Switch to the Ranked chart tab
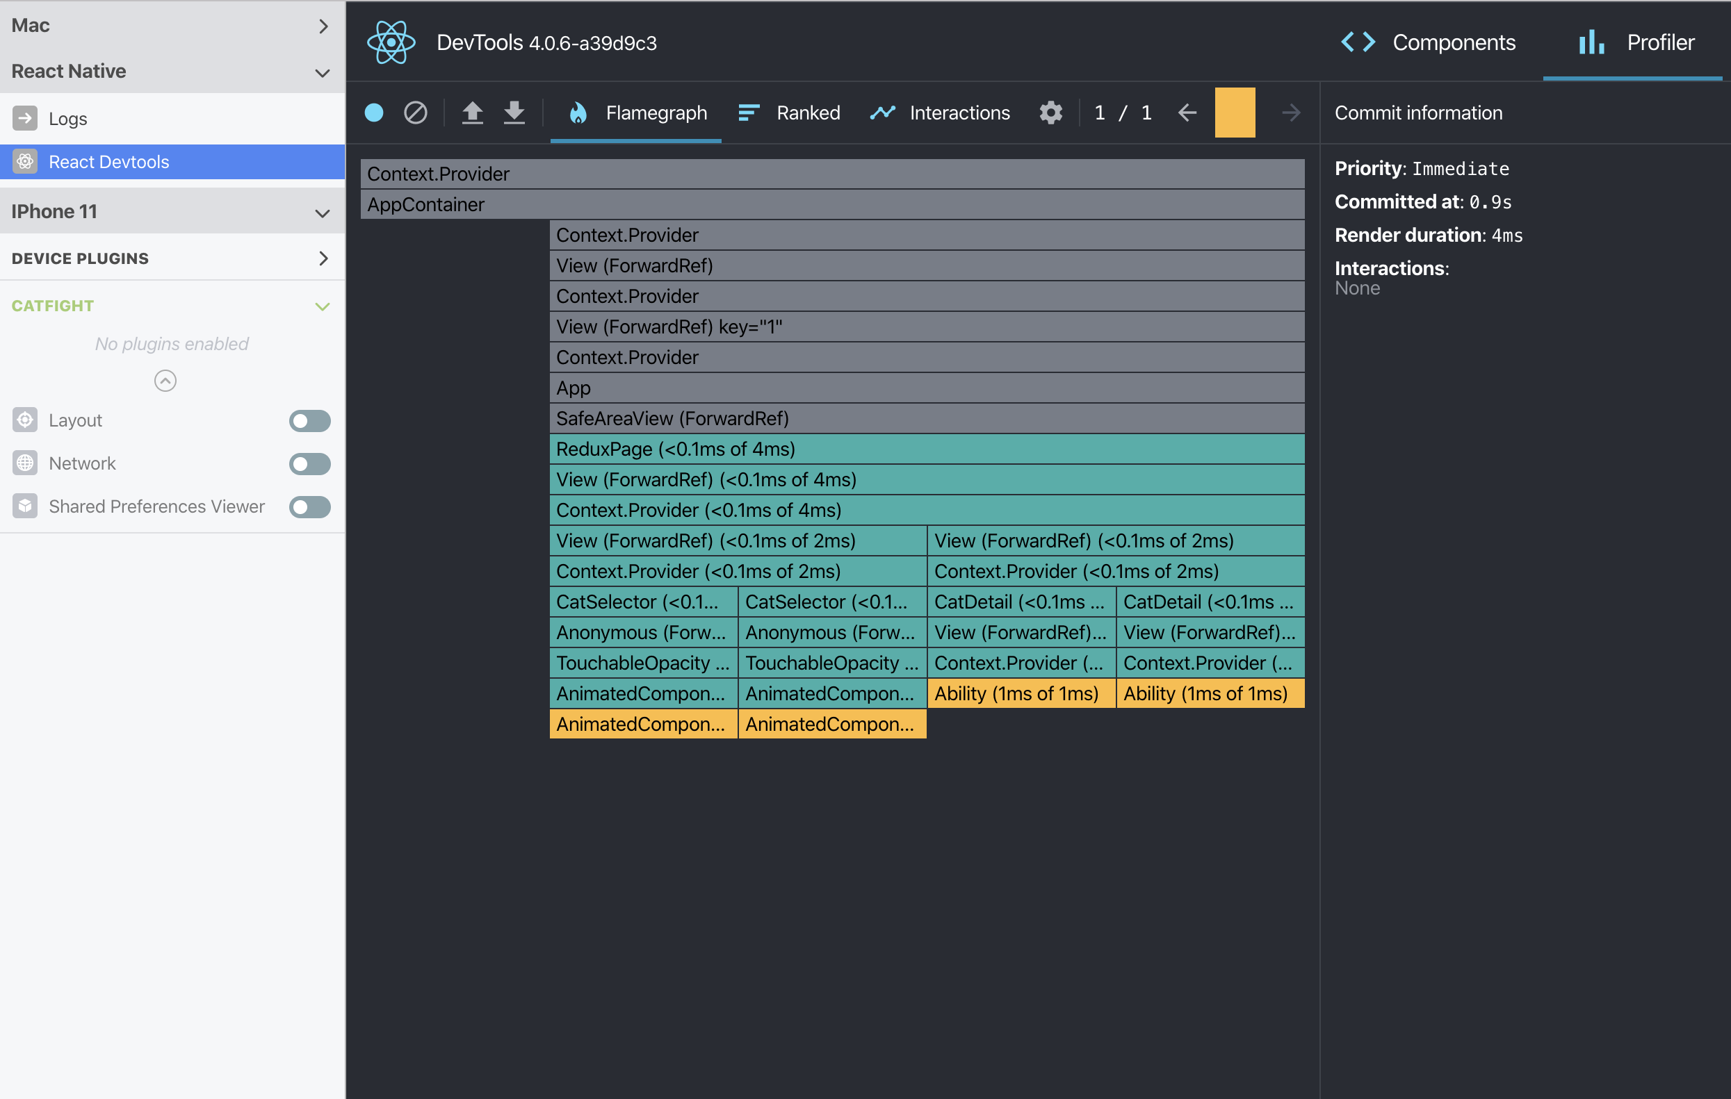 [x=789, y=113]
